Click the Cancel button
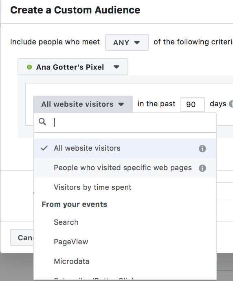This screenshot has height=281, width=233. point(22,237)
